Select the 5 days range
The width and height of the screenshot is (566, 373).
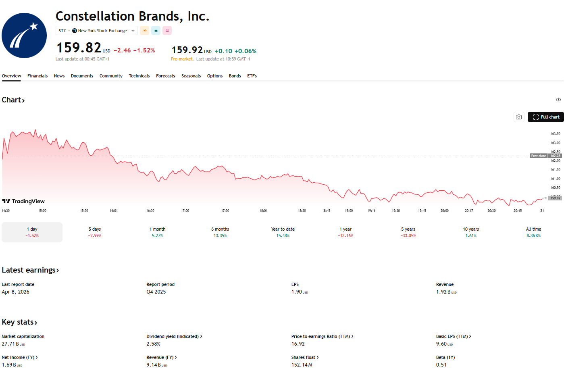pos(95,232)
